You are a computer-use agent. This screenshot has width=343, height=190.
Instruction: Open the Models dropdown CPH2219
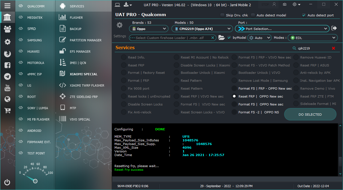click(202, 29)
